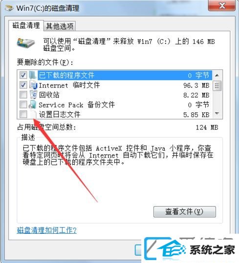
Task: Switch to the 其他选项 tab
Action: tap(60, 26)
